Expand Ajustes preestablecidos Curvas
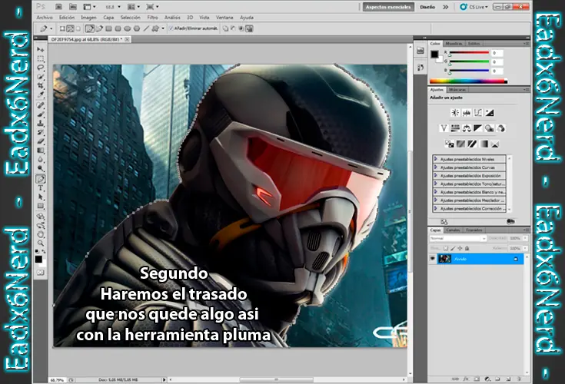Viewport: 565px width, 384px height. click(x=436, y=167)
